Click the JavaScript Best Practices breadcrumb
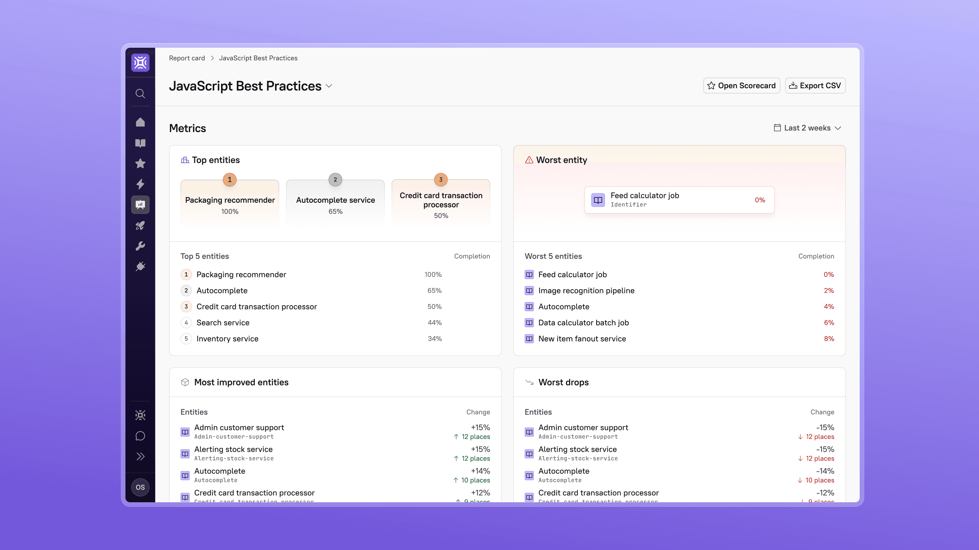 (x=258, y=58)
